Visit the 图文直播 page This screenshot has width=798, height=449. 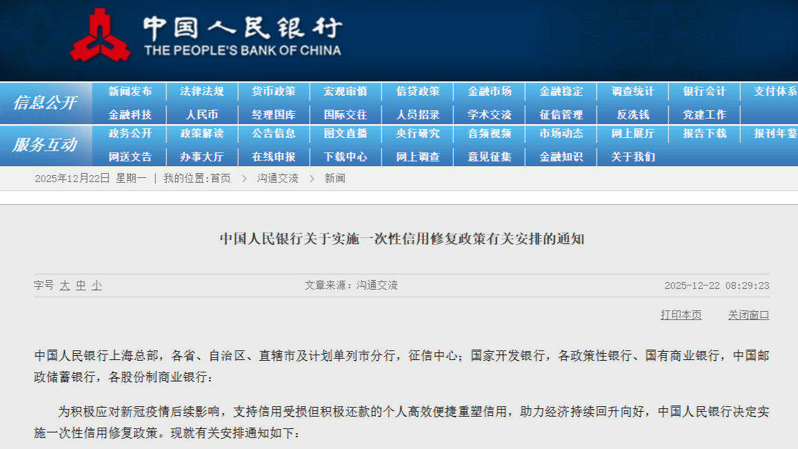click(x=346, y=135)
